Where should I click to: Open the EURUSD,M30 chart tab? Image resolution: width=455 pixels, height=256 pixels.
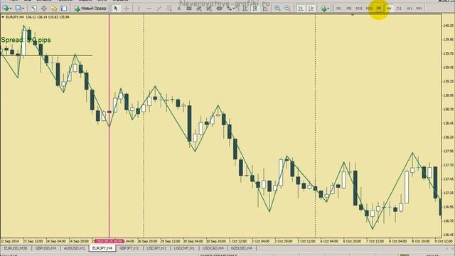[x=16, y=248]
